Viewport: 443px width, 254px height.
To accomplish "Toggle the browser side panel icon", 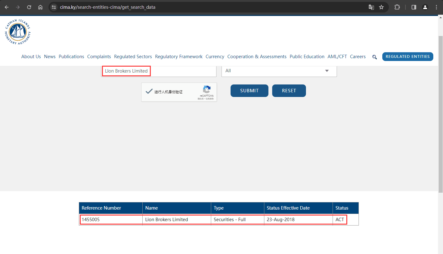I will 414,7.
